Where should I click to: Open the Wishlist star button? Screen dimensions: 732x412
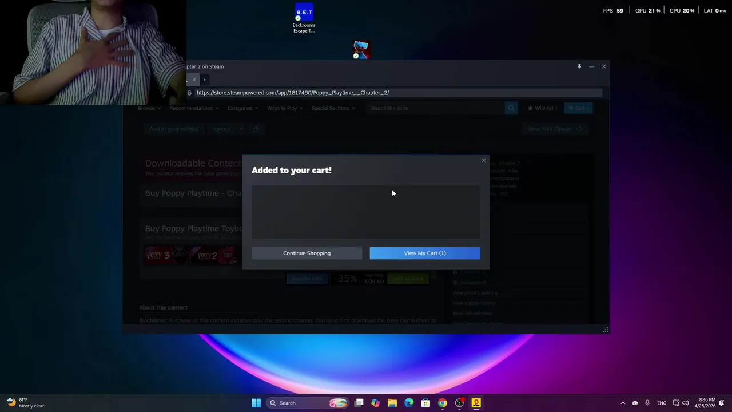pos(543,108)
